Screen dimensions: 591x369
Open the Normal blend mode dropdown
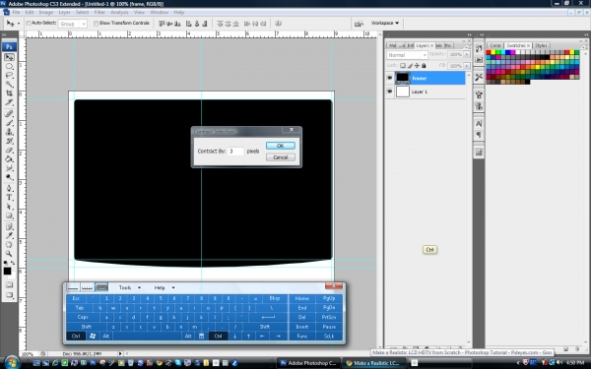pos(407,55)
